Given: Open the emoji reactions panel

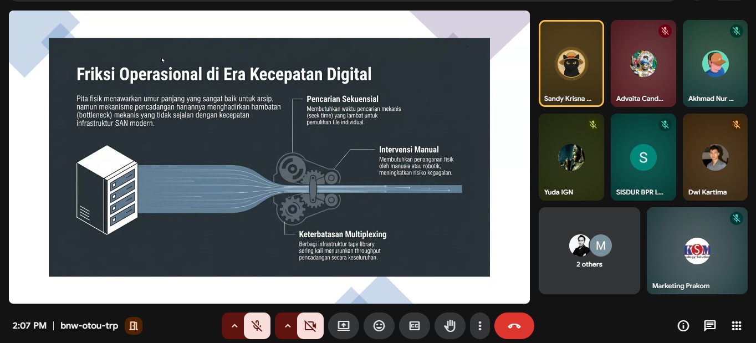Looking at the screenshot, I should [379, 326].
